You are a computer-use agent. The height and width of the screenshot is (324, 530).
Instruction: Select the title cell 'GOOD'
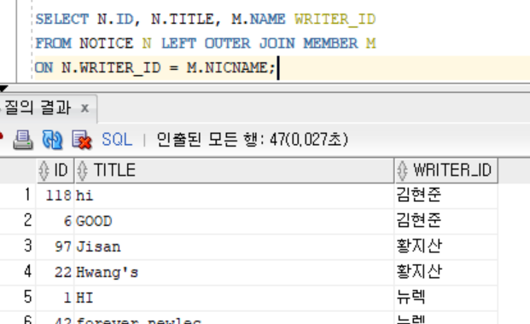pyautogui.click(x=234, y=222)
